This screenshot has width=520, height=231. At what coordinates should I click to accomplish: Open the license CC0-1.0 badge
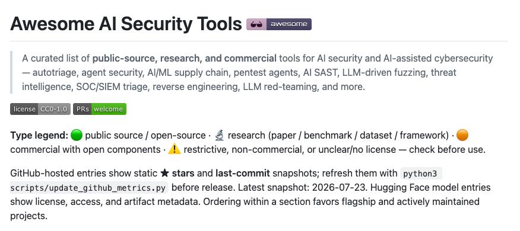point(40,109)
